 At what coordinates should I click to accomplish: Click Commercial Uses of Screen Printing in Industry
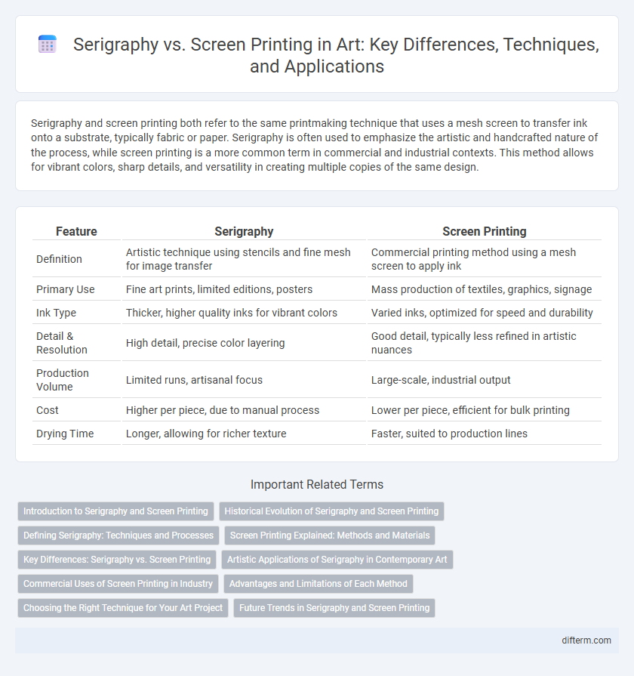pos(118,583)
